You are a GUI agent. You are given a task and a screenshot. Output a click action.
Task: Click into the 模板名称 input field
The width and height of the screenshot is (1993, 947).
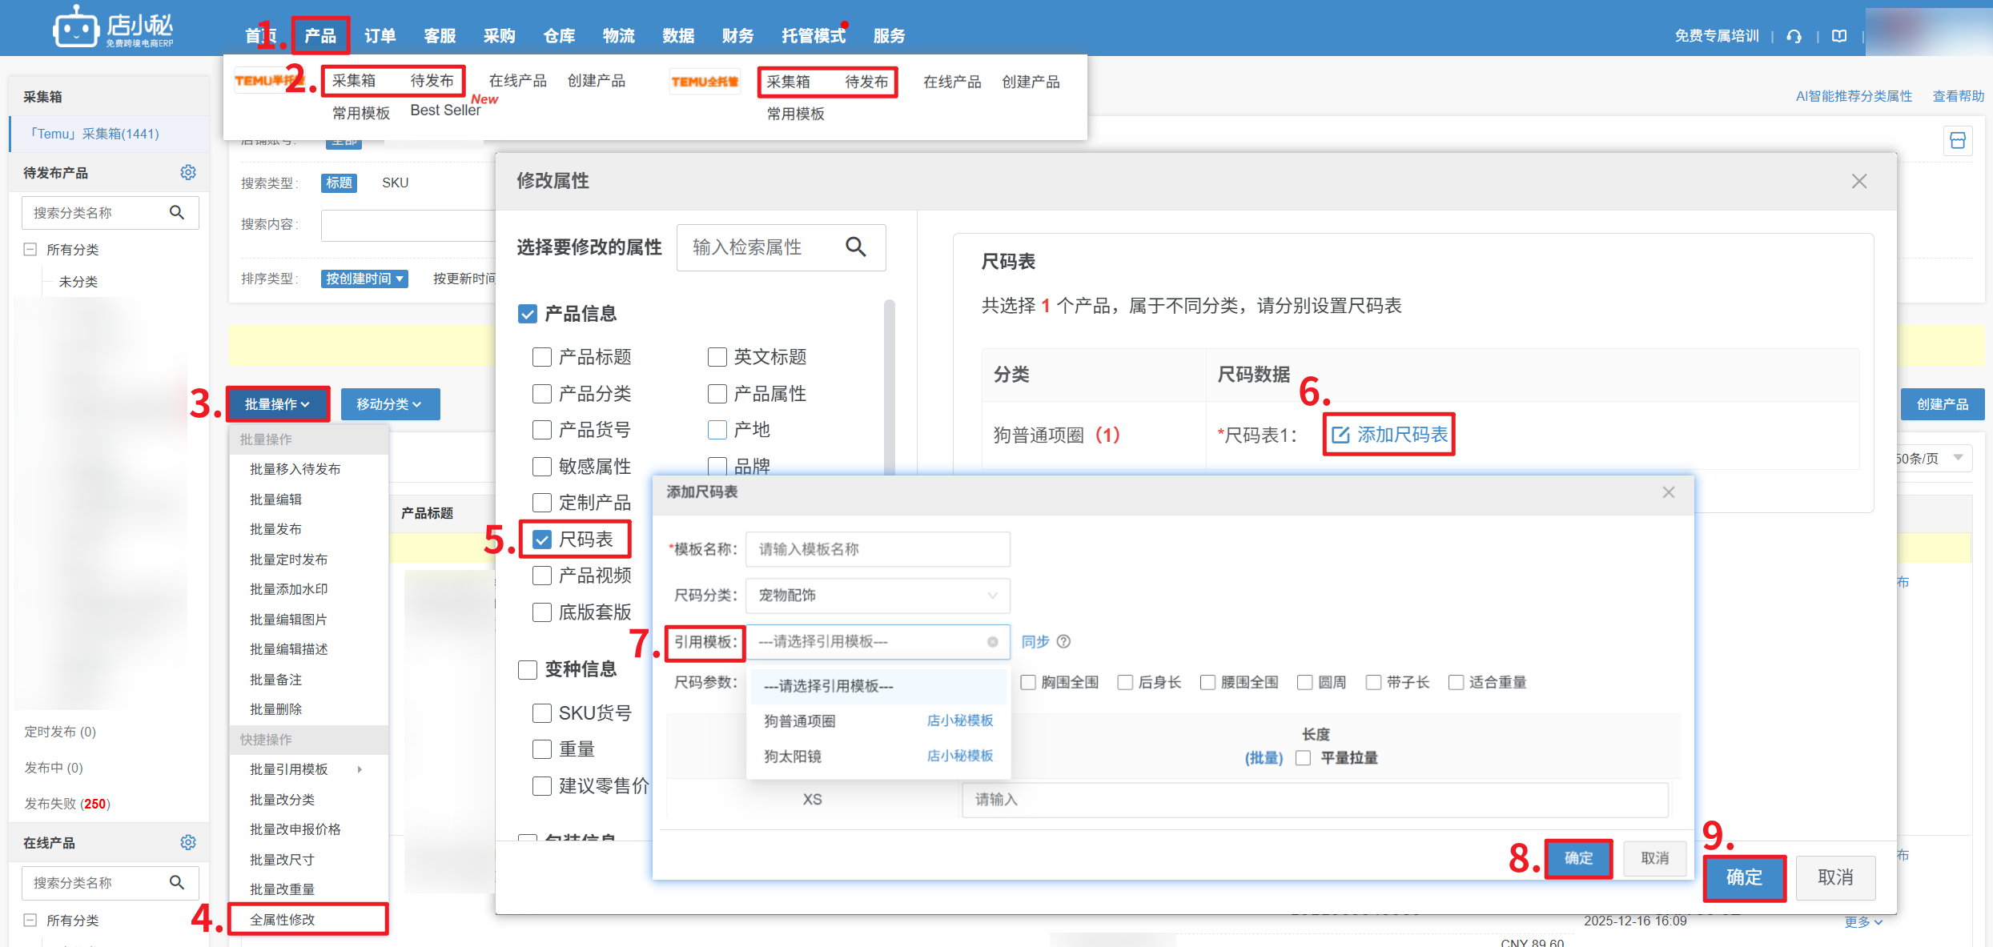pyautogui.click(x=877, y=549)
